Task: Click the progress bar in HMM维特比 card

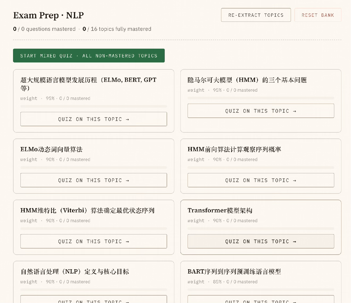Action: click(94, 229)
